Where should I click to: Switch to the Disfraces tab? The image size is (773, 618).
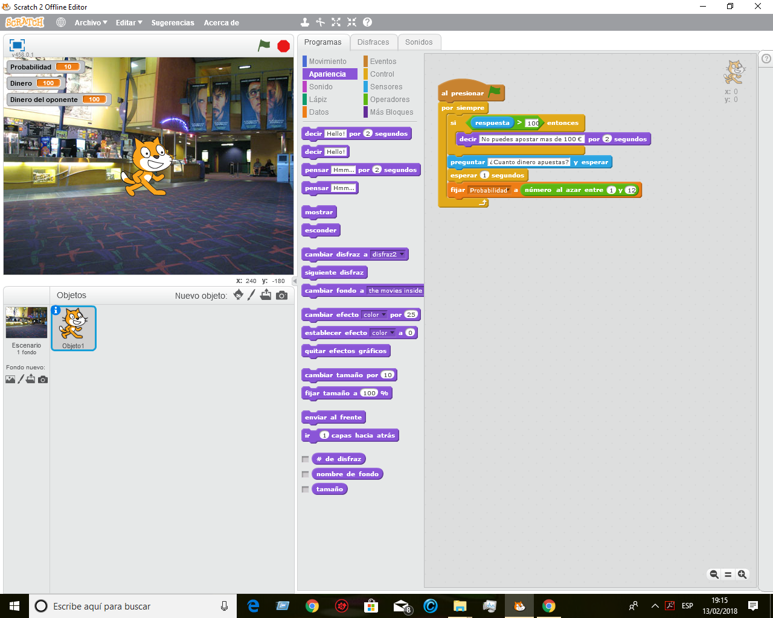(x=373, y=42)
